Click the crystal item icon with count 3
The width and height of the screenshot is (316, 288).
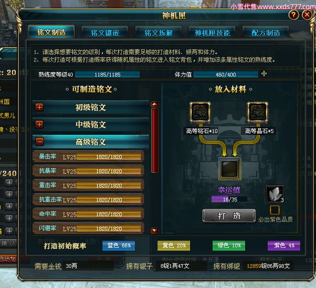(x=275, y=194)
